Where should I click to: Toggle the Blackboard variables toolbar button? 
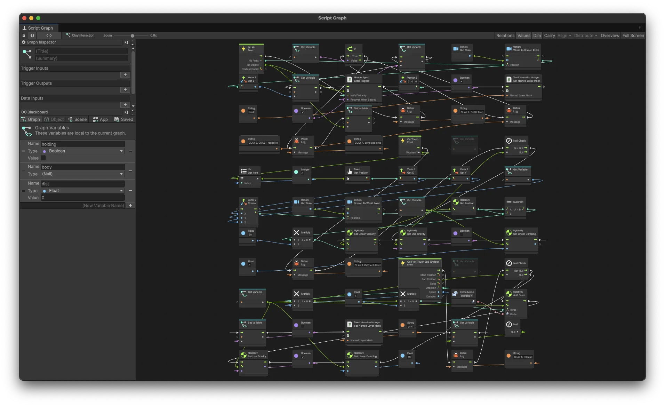pos(49,35)
